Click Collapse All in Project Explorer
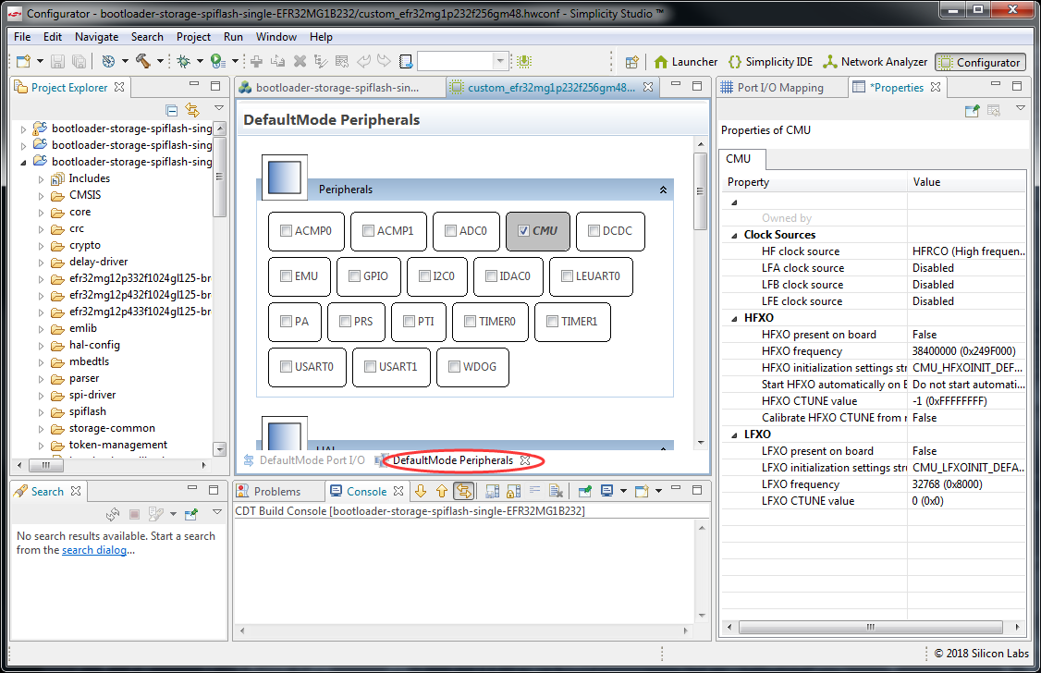Screen dimensions: 1041x673 [171, 110]
